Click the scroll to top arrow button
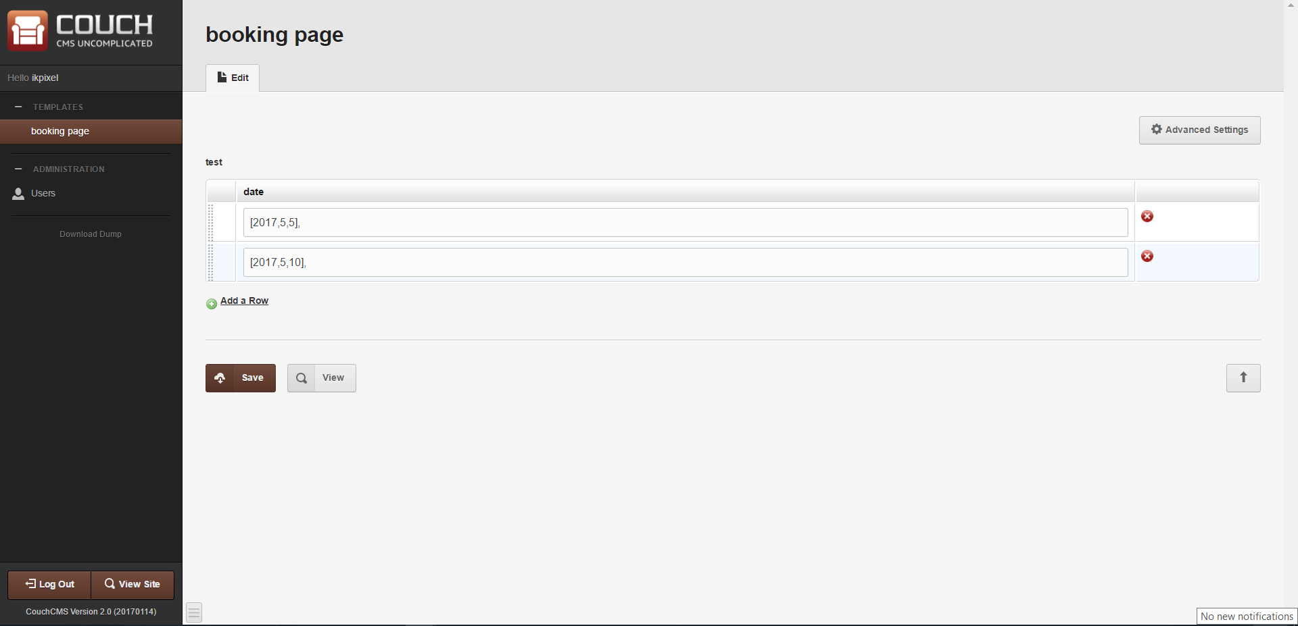Viewport: 1298px width, 626px height. click(1243, 378)
